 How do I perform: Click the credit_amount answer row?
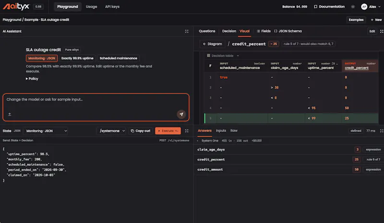[x=289, y=170]
